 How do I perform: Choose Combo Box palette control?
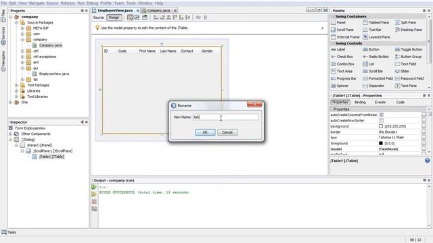click(x=343, y=64)
